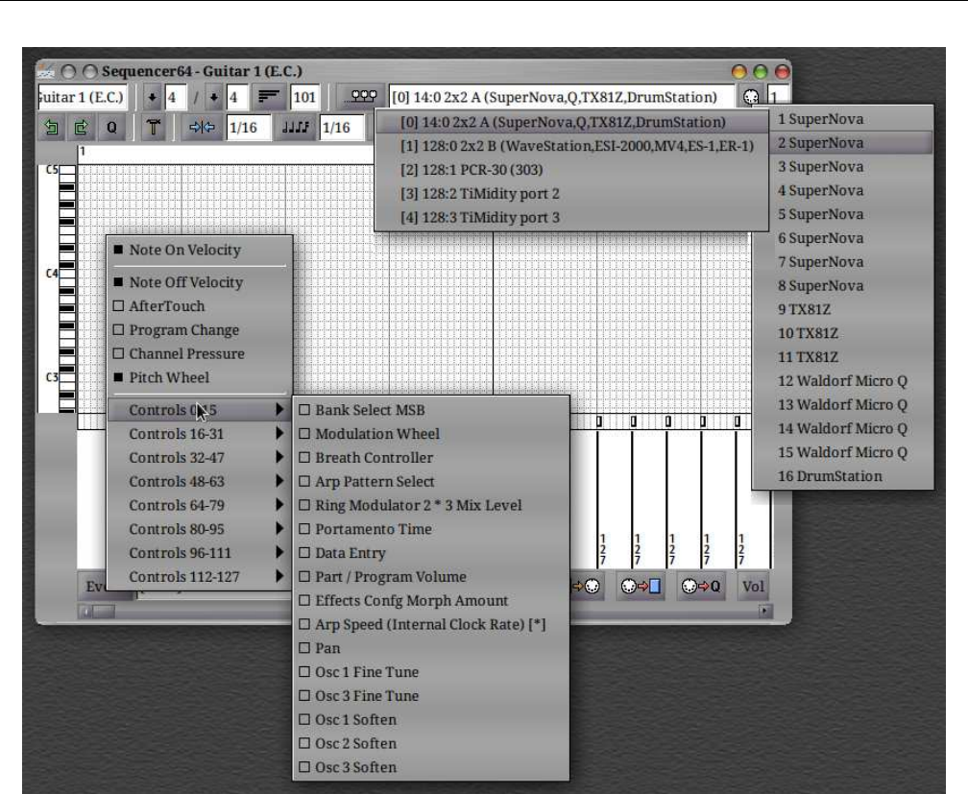
Task: Check Portamento Time option
Action: pos(430,529)
